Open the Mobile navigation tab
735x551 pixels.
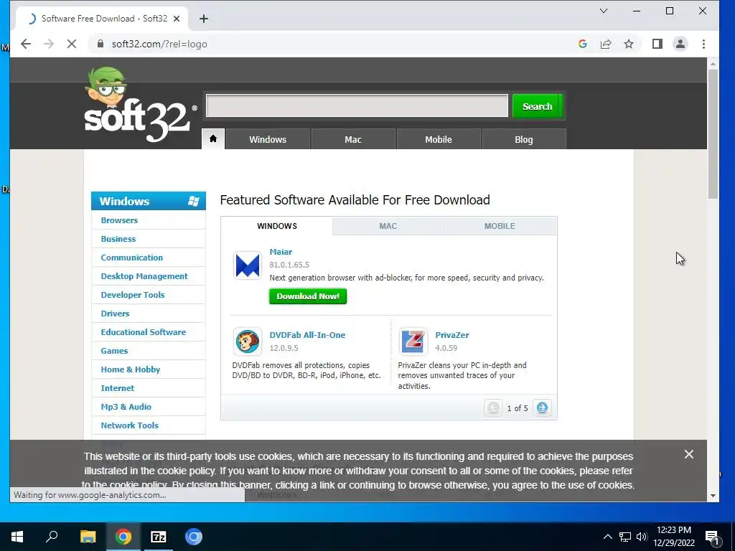[439, 139]
